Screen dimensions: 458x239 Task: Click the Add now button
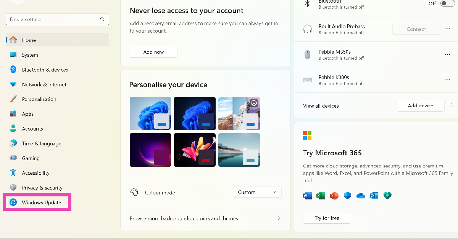click(153, 52)
